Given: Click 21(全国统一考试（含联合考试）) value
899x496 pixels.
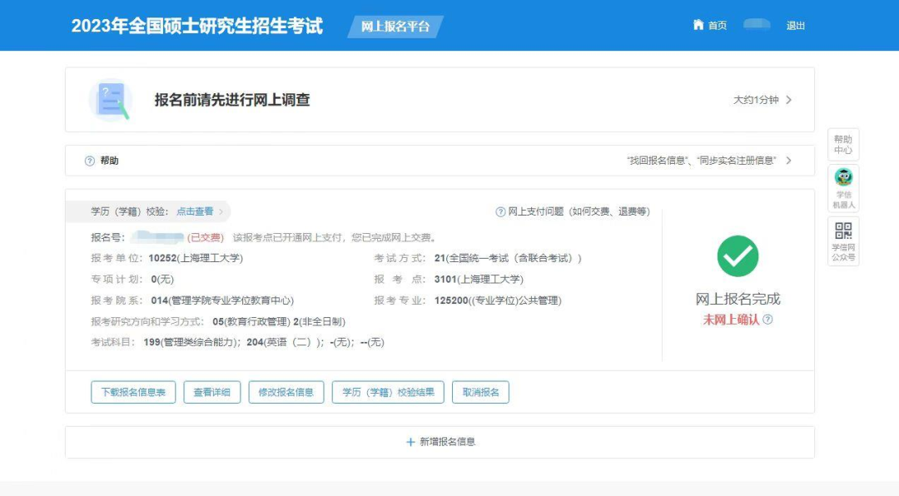Looking at the screenshot, I should point(508,258).
